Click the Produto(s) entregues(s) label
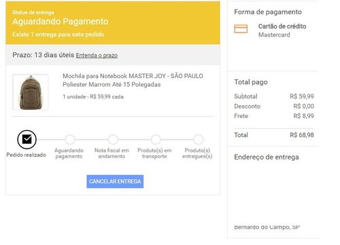This screenshot has height=245, width=340. tap(197, 153)
